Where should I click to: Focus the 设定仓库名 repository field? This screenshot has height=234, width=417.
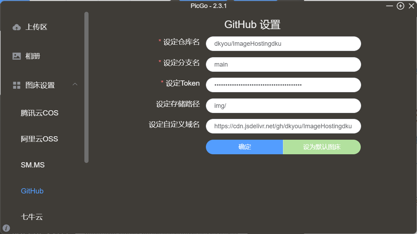pos(283,44)
